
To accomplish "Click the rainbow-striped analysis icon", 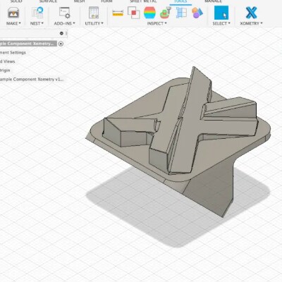I will coord(149,13).
